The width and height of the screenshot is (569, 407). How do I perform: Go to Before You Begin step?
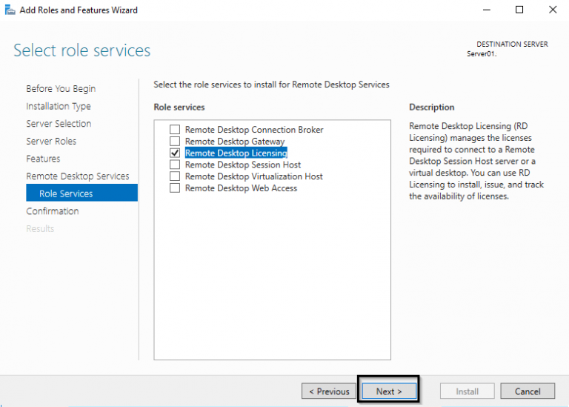coord(61,88)
